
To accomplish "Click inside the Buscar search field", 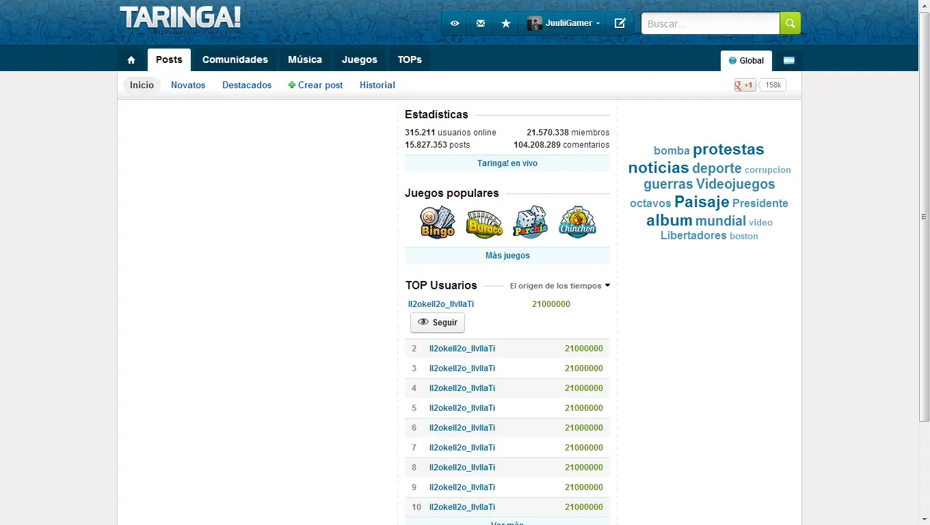I will [x=710, y=23].
